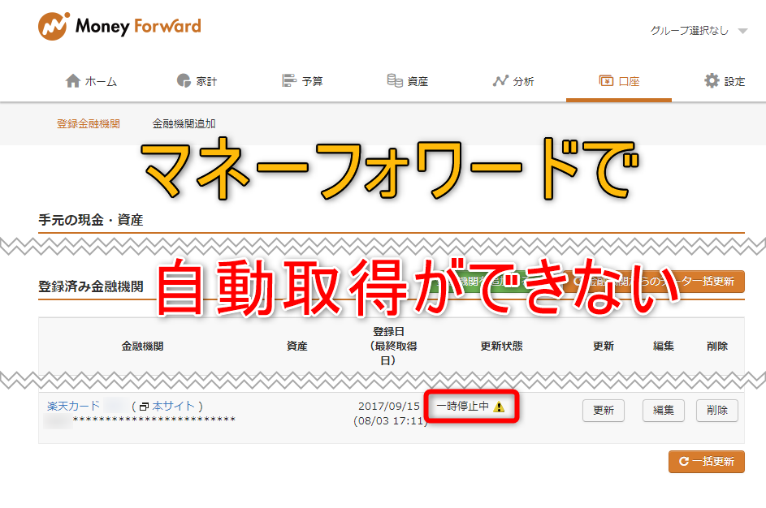Click the 家計 household tab label
Viewport: 766px width, 508px height.
click(x=206, y=81)
